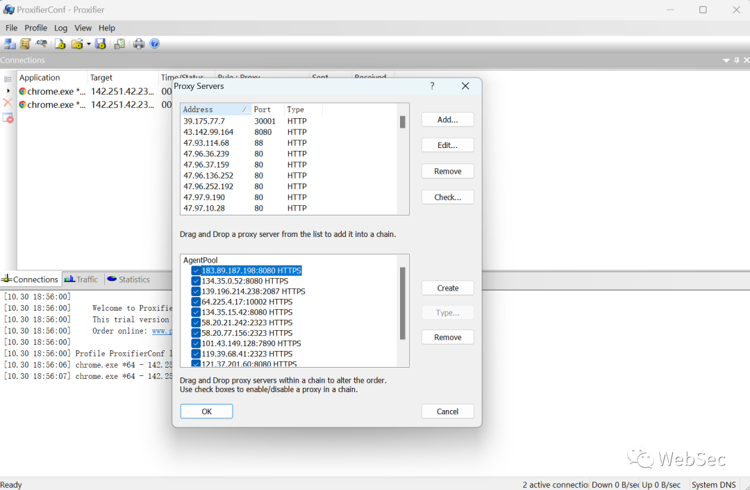Click proxy server list scrollbar thumb
The width and height of the screenshot is (750, 490).
(403, 122)
